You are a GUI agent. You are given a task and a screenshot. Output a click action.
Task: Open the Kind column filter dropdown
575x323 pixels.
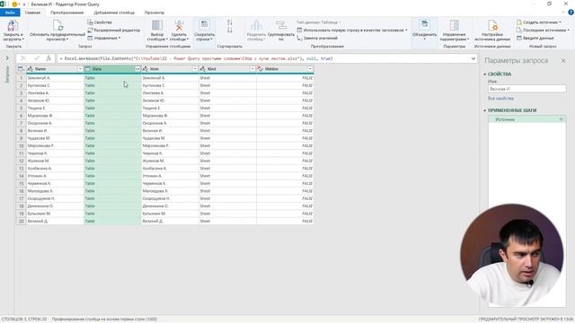click(x=252, y=69)
